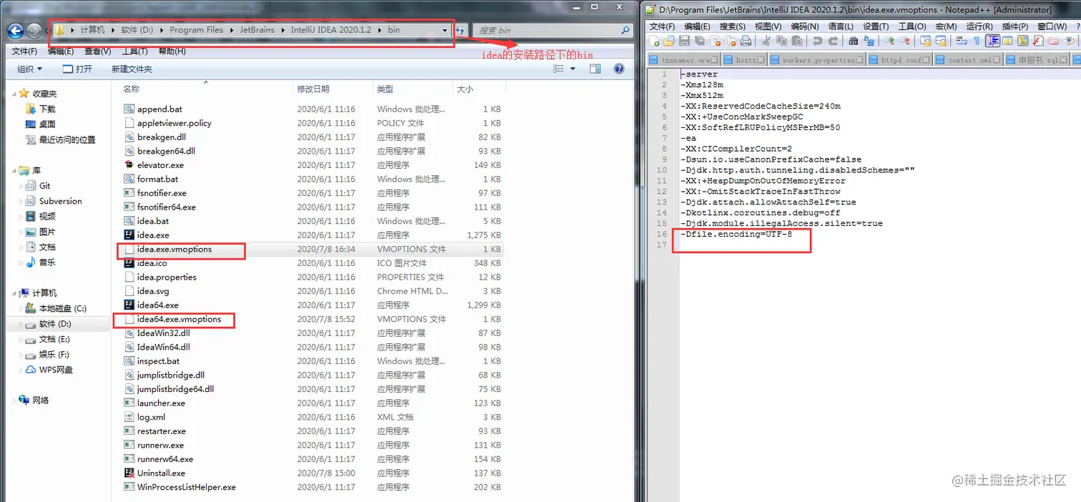This screenshot has width=1081, height=502.
Task: Toggle the preview pane button in Explorer
Action: [x=595, y=69]
